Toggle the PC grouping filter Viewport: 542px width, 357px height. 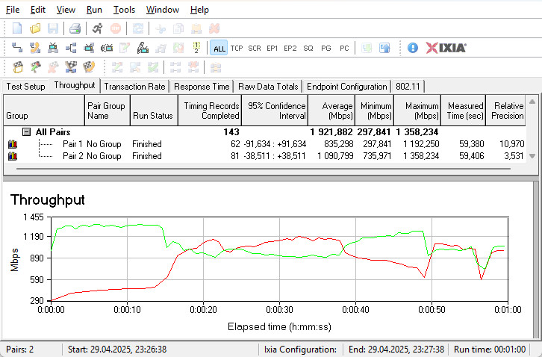(344, 48)
